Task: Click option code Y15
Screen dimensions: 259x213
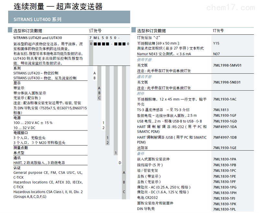Action: click(x=216, y=43)
